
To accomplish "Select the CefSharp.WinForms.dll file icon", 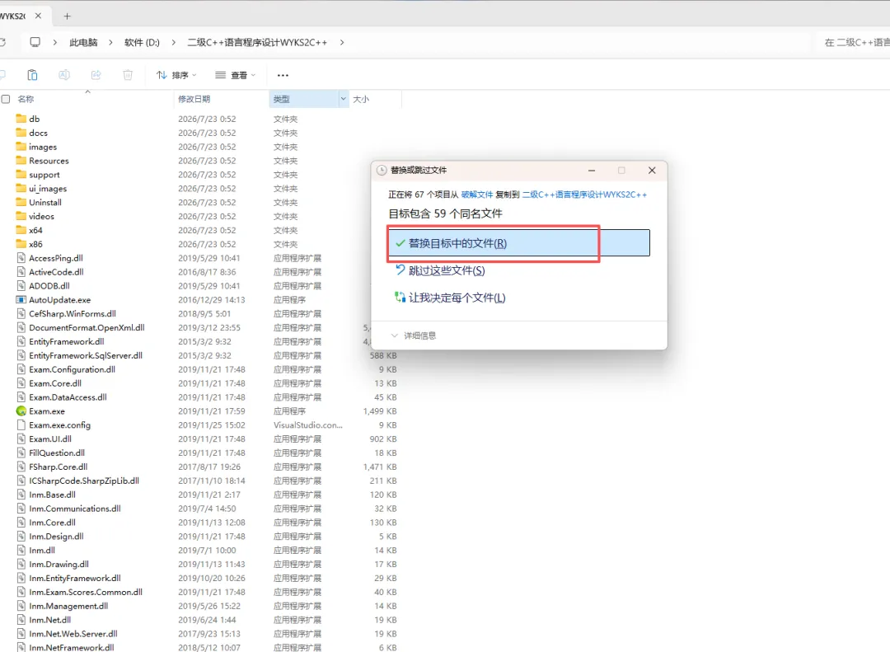I will click(x=21, y=313).
